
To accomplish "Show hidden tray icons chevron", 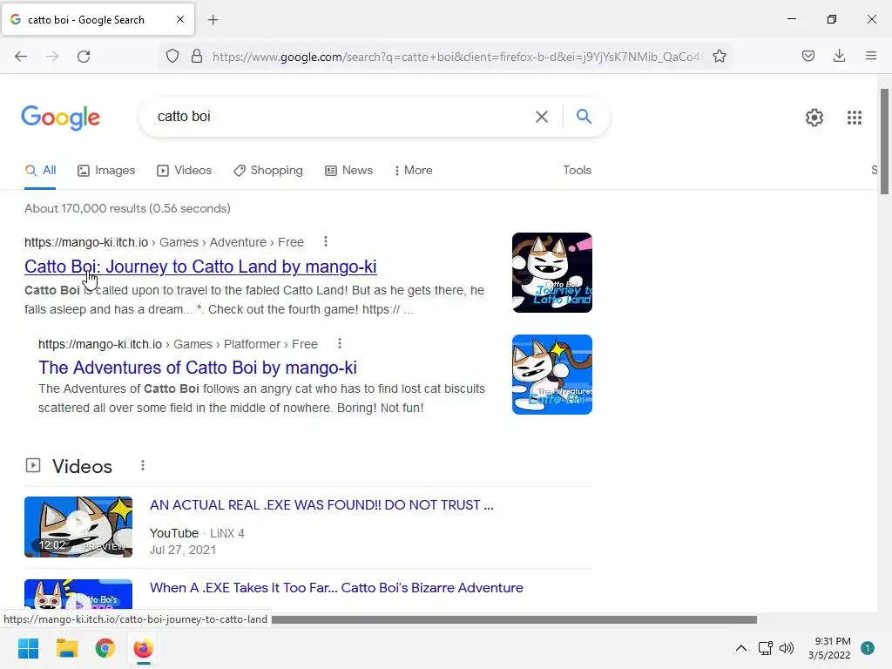I will coord(740,648).
